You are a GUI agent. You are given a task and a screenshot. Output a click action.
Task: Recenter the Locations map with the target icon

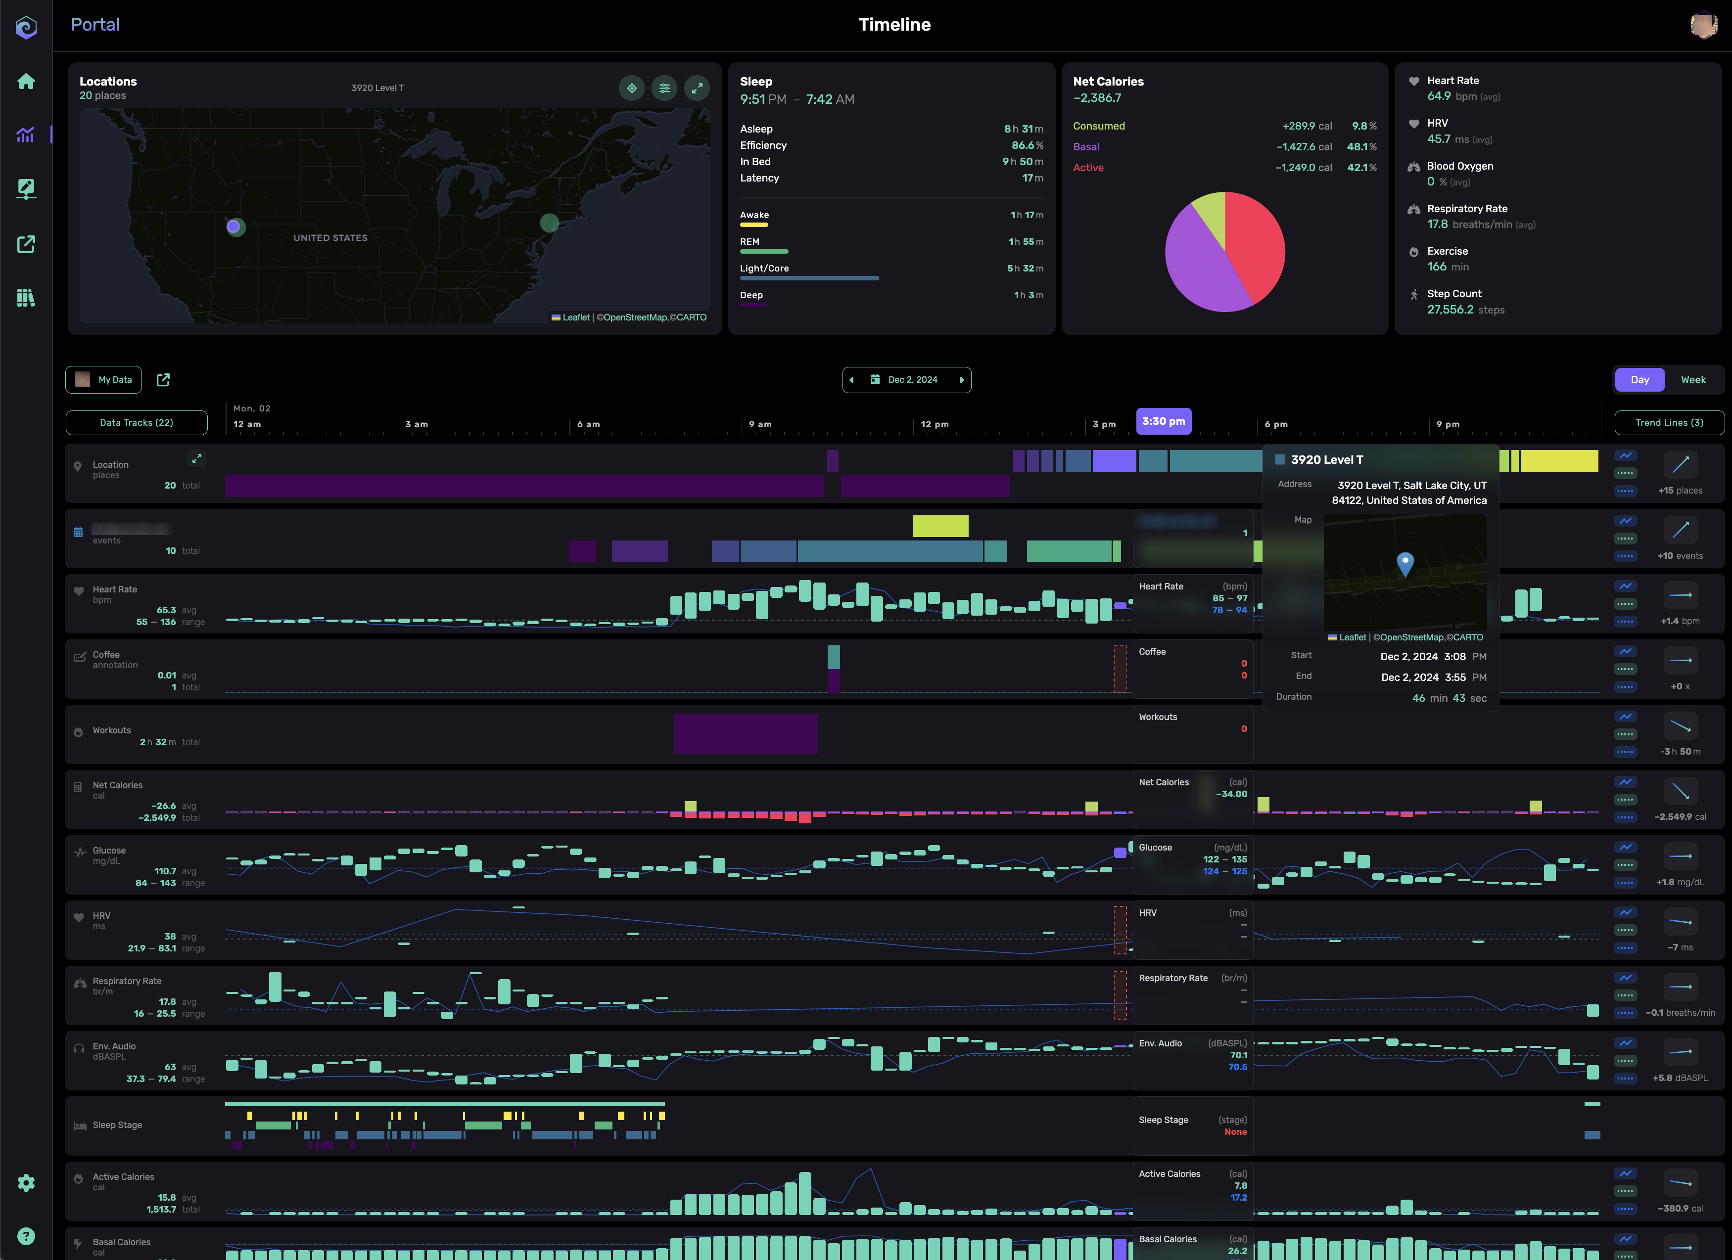click(x=632, y=88)
